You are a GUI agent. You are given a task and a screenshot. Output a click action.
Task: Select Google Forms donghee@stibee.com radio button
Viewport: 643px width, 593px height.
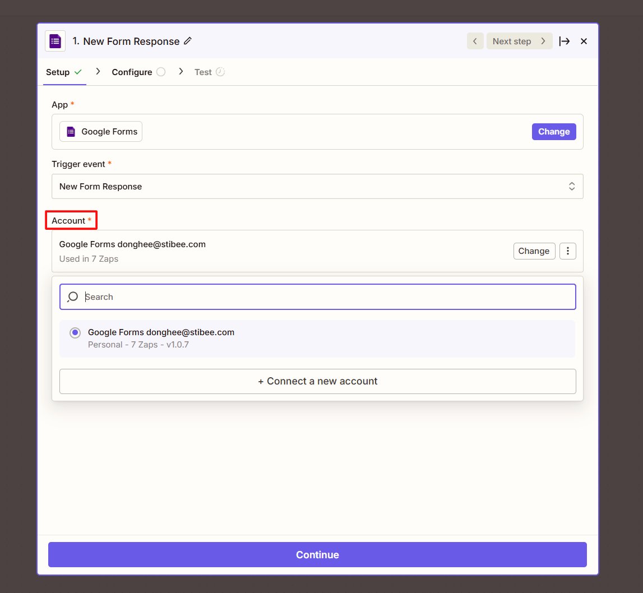[75, 332]
